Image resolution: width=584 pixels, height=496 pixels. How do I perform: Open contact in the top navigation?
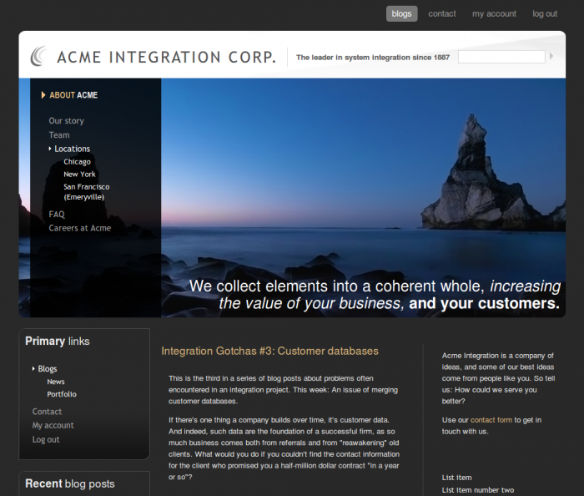click(442, 13)
